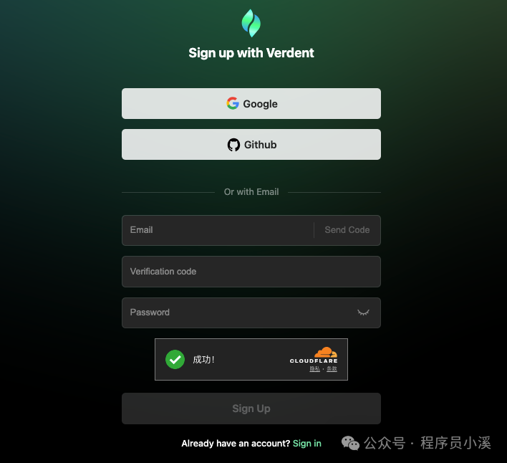This screenshot has width=507, height=463.
Task: Open the Sign in link
Action: 307,444
